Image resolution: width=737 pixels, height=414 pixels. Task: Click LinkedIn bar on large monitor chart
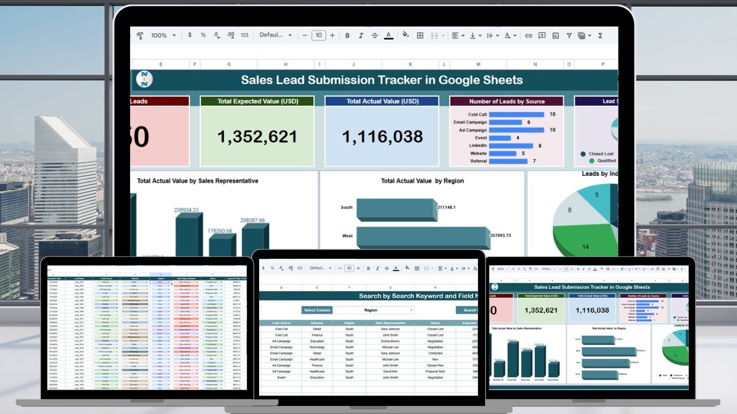pos(511,145)
